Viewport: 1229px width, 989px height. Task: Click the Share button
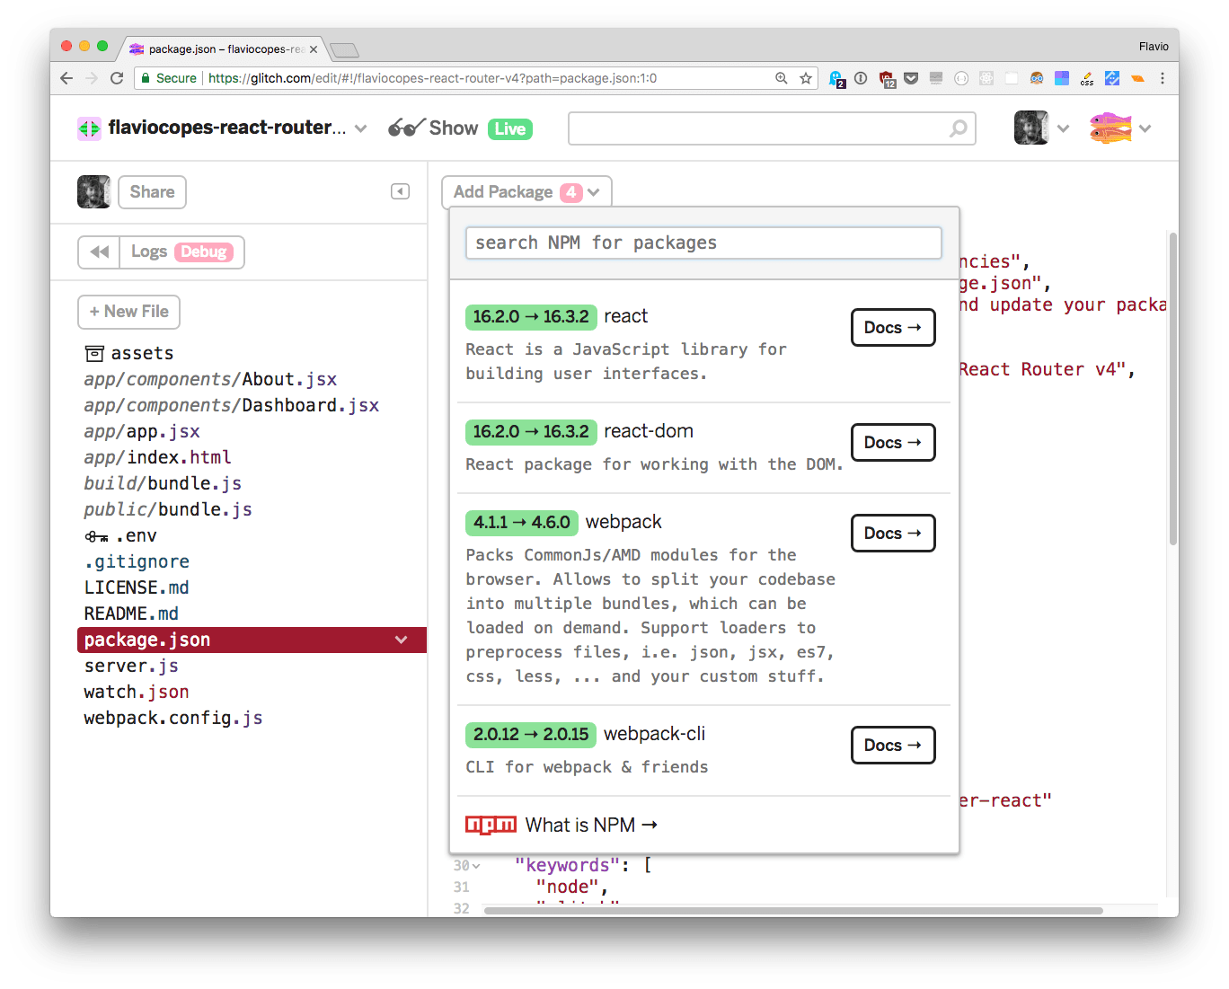coord(152,191)
